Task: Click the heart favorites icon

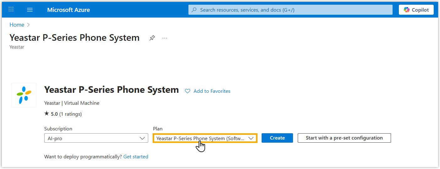Action: point(187,91)
